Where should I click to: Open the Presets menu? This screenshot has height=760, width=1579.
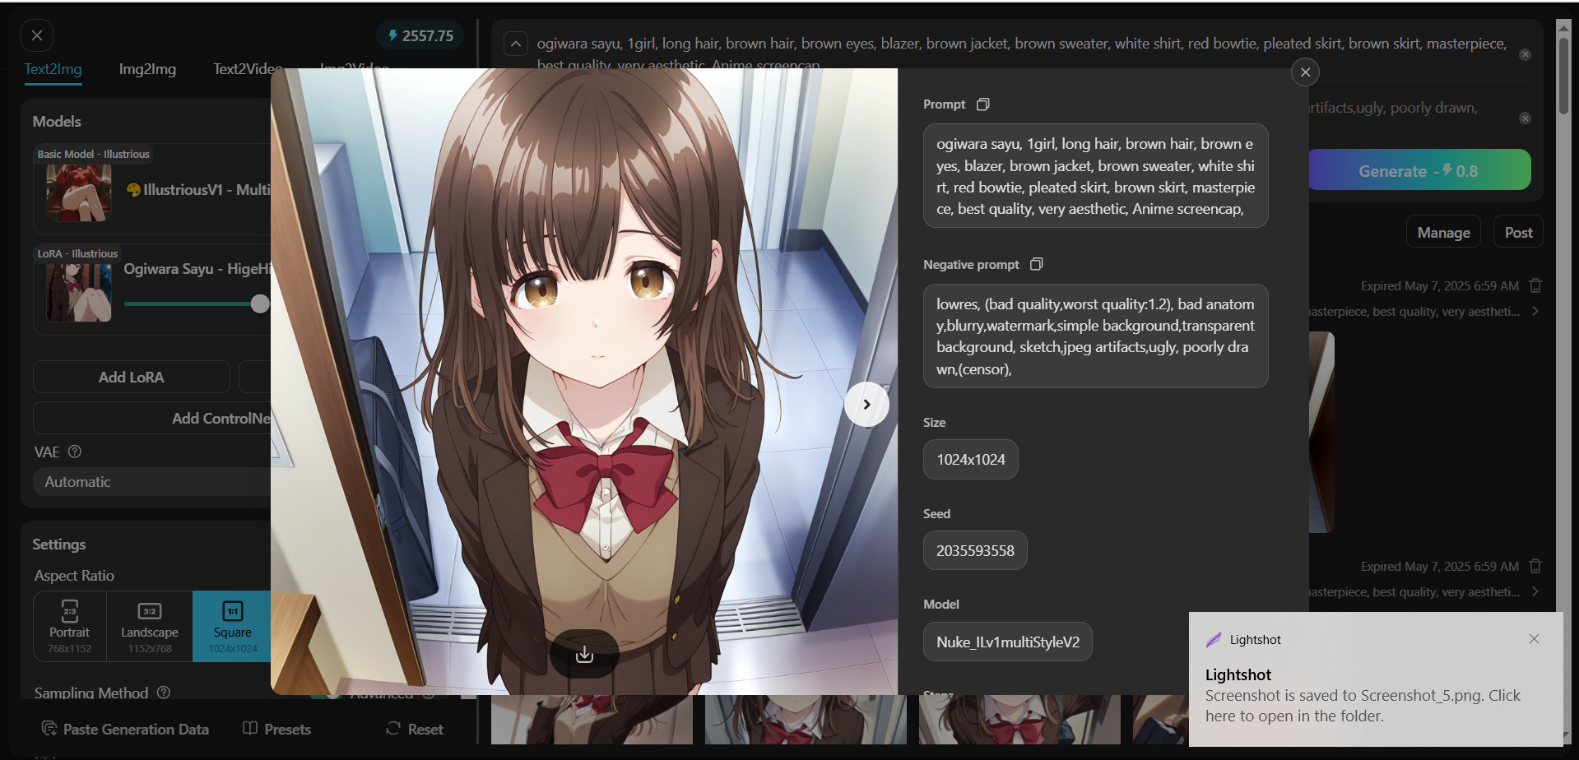[277, 729]
